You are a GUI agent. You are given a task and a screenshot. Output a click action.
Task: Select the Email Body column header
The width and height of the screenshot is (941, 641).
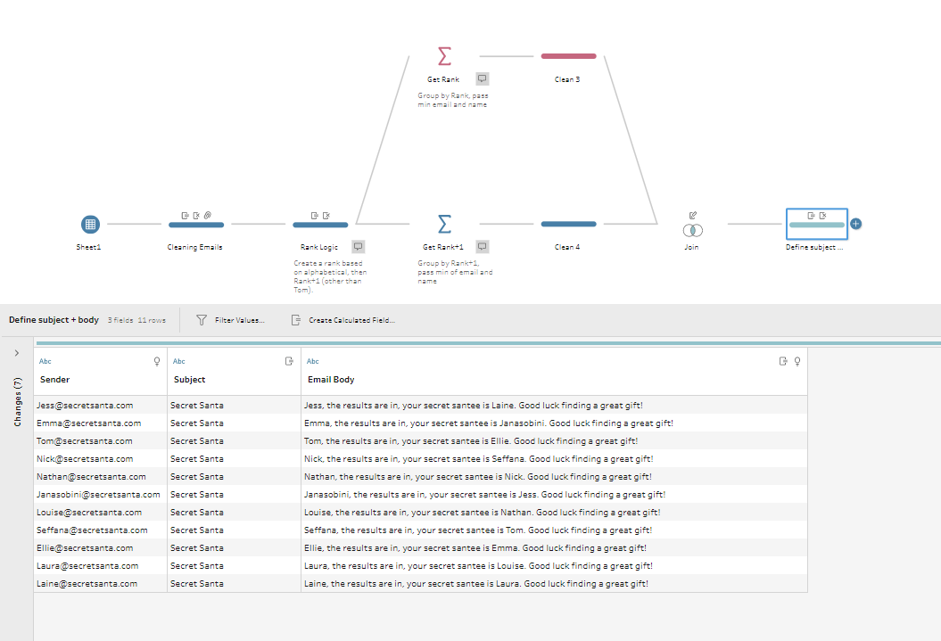554,372
